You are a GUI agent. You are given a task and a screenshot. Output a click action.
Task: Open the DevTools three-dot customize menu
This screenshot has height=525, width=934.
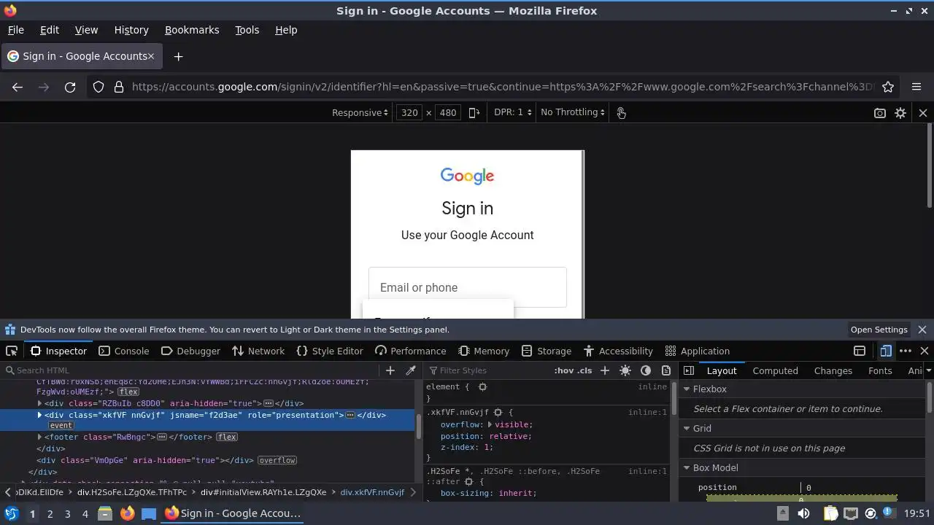click(906, 351)
